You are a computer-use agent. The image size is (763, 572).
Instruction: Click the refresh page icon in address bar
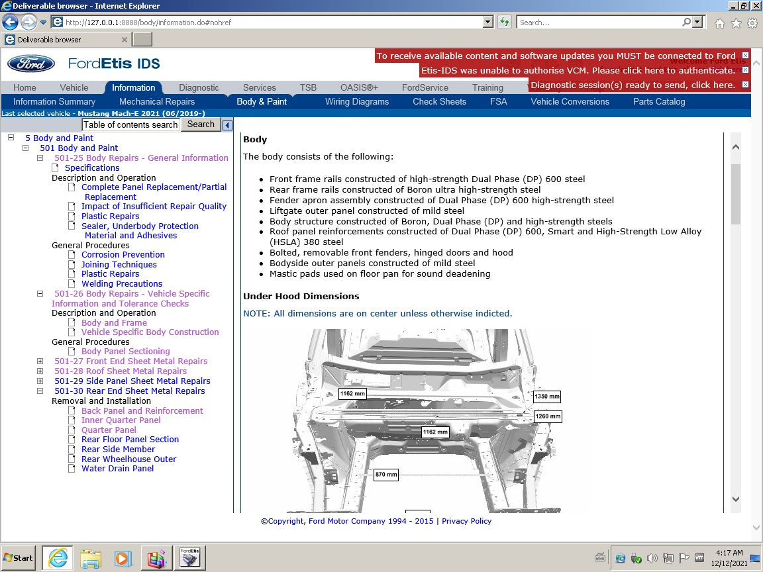[x=505, y=22]
